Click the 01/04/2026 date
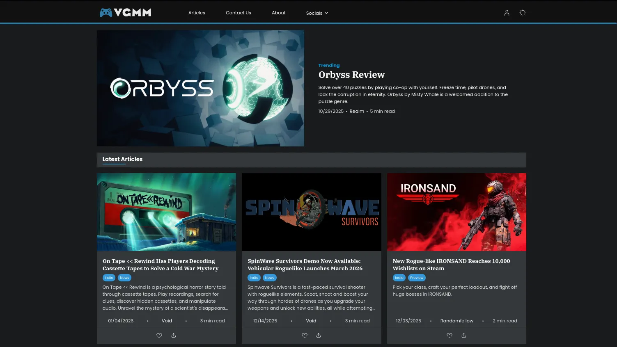617x347 pixels. 121,321
